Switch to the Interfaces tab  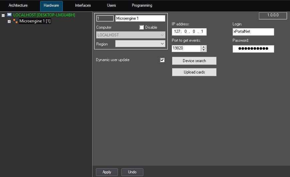click(x=83, y=6)
